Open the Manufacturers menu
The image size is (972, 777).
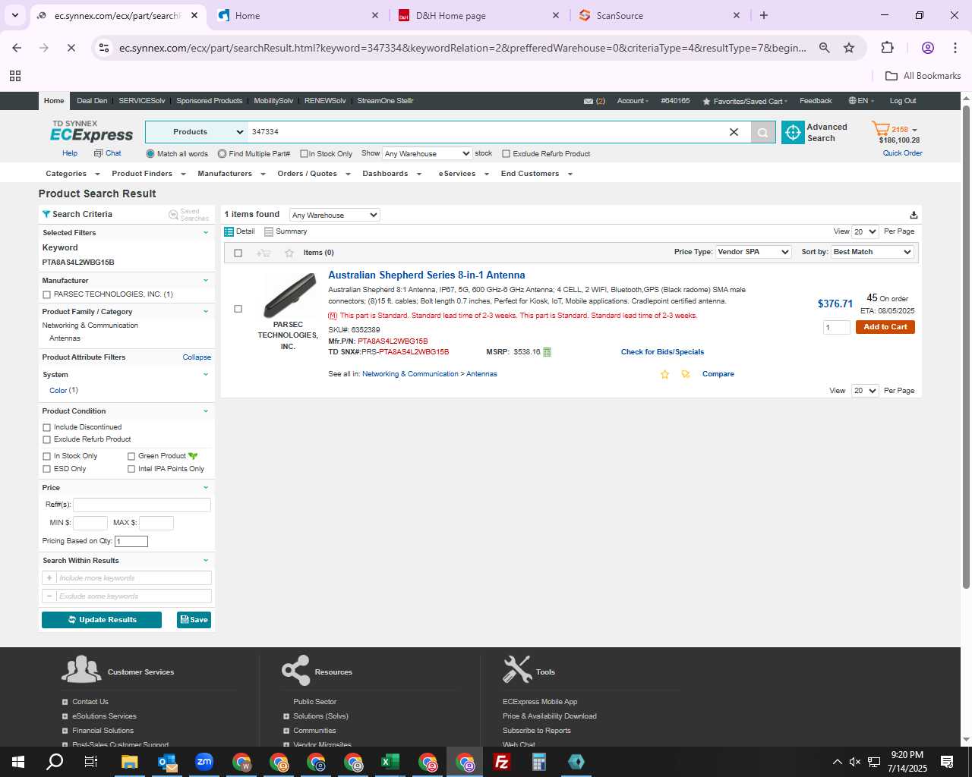click(232, 174)
